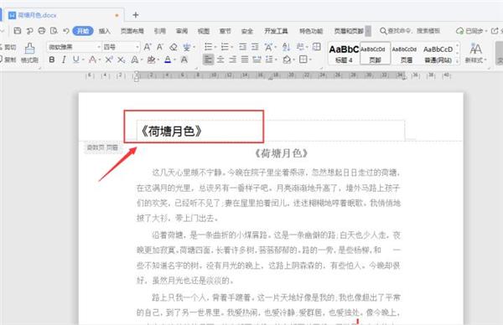
Task: Select the 荷塘月色.docx document tab
Action: [x=64, y=15]
